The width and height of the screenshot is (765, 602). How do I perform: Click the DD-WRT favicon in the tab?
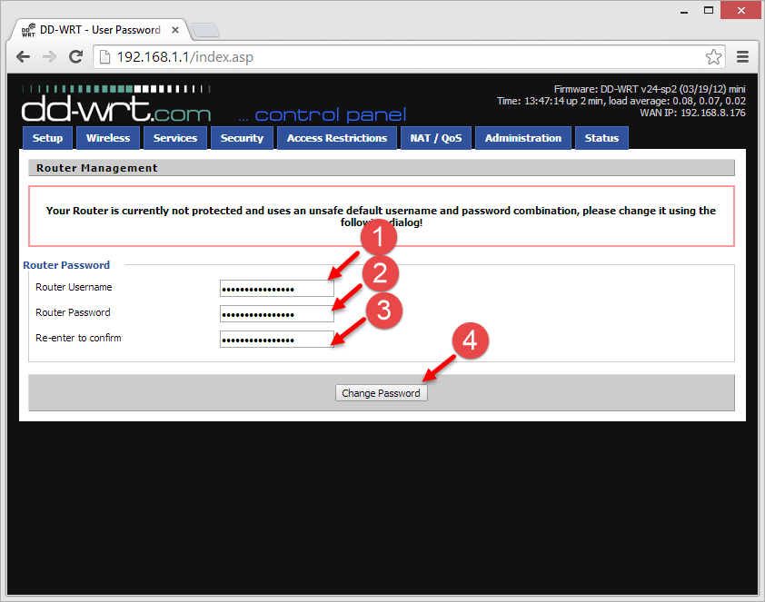pos(28,30)
